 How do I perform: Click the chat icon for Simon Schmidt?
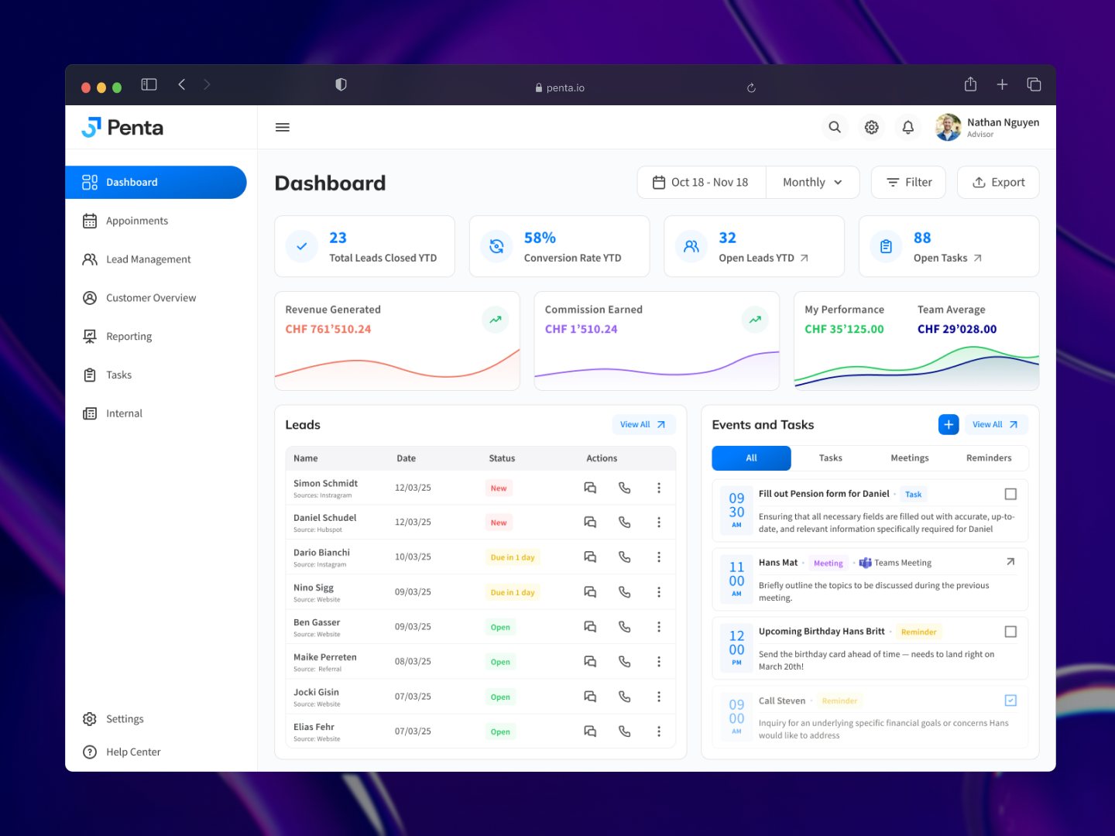590,488
